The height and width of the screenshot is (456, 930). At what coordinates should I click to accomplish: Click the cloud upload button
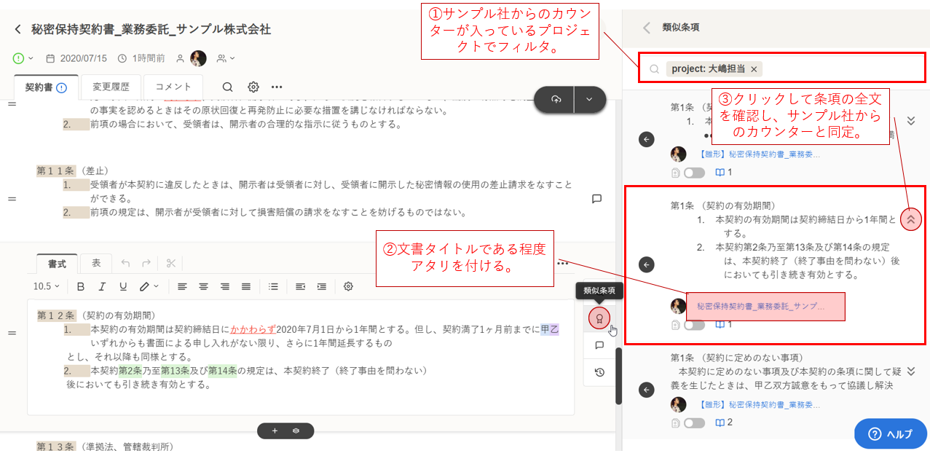[x=556, y=99]
